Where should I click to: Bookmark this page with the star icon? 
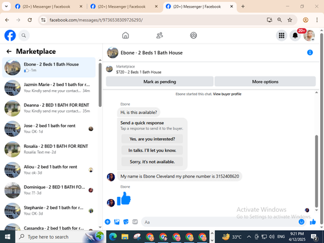(x=290, y=20)
